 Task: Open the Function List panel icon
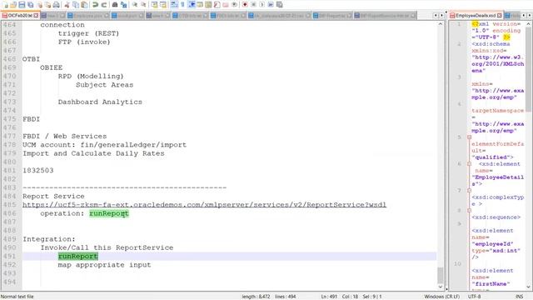[217, 5]
